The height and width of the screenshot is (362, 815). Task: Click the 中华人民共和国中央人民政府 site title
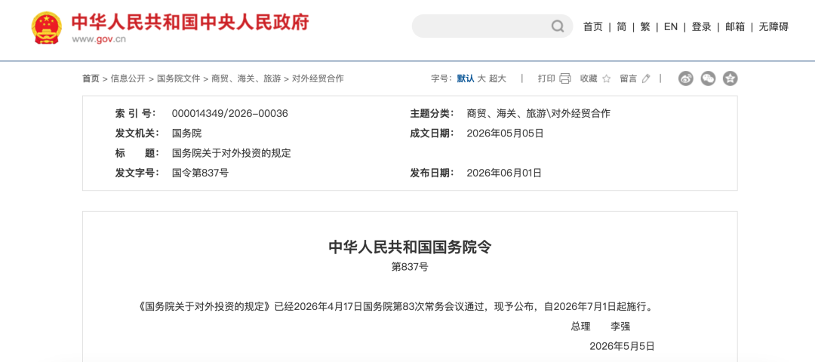(190, 23)
